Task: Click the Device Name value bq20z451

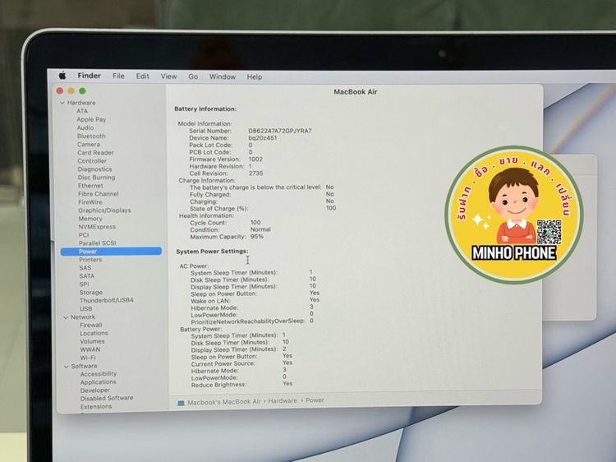Action: coord(263,138)
